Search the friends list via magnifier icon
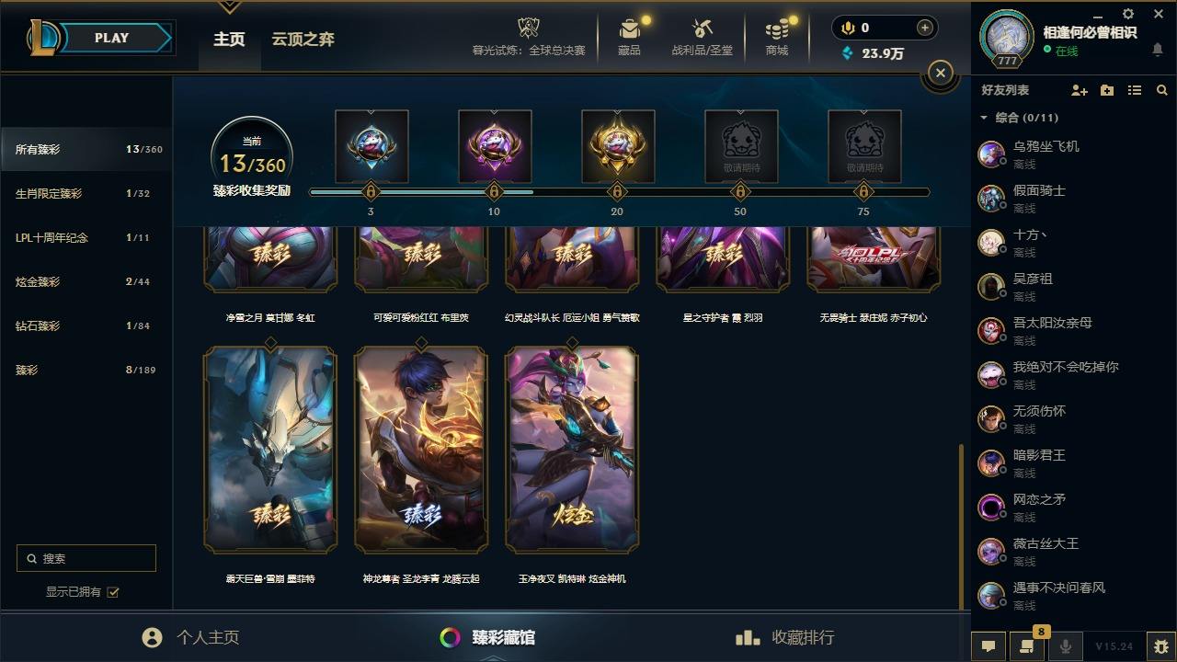 coord(1162,90)
